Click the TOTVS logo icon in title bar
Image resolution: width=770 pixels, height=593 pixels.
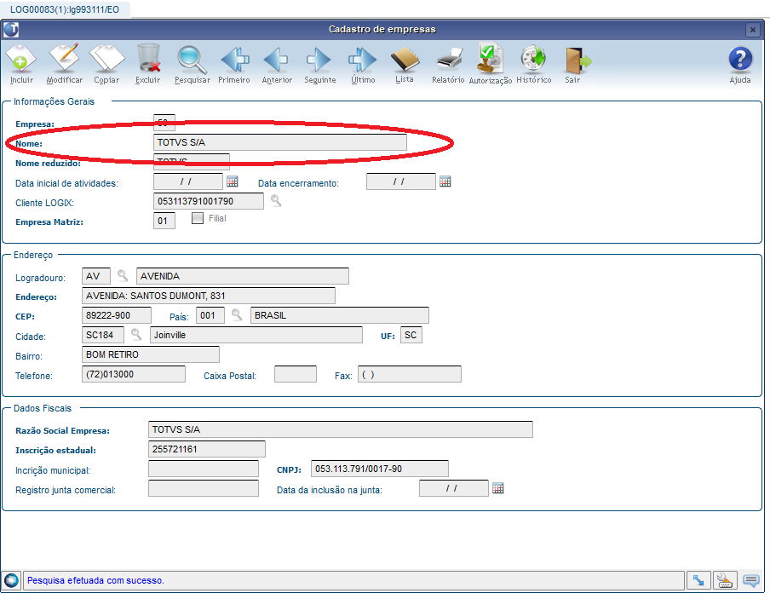point(11,30)
